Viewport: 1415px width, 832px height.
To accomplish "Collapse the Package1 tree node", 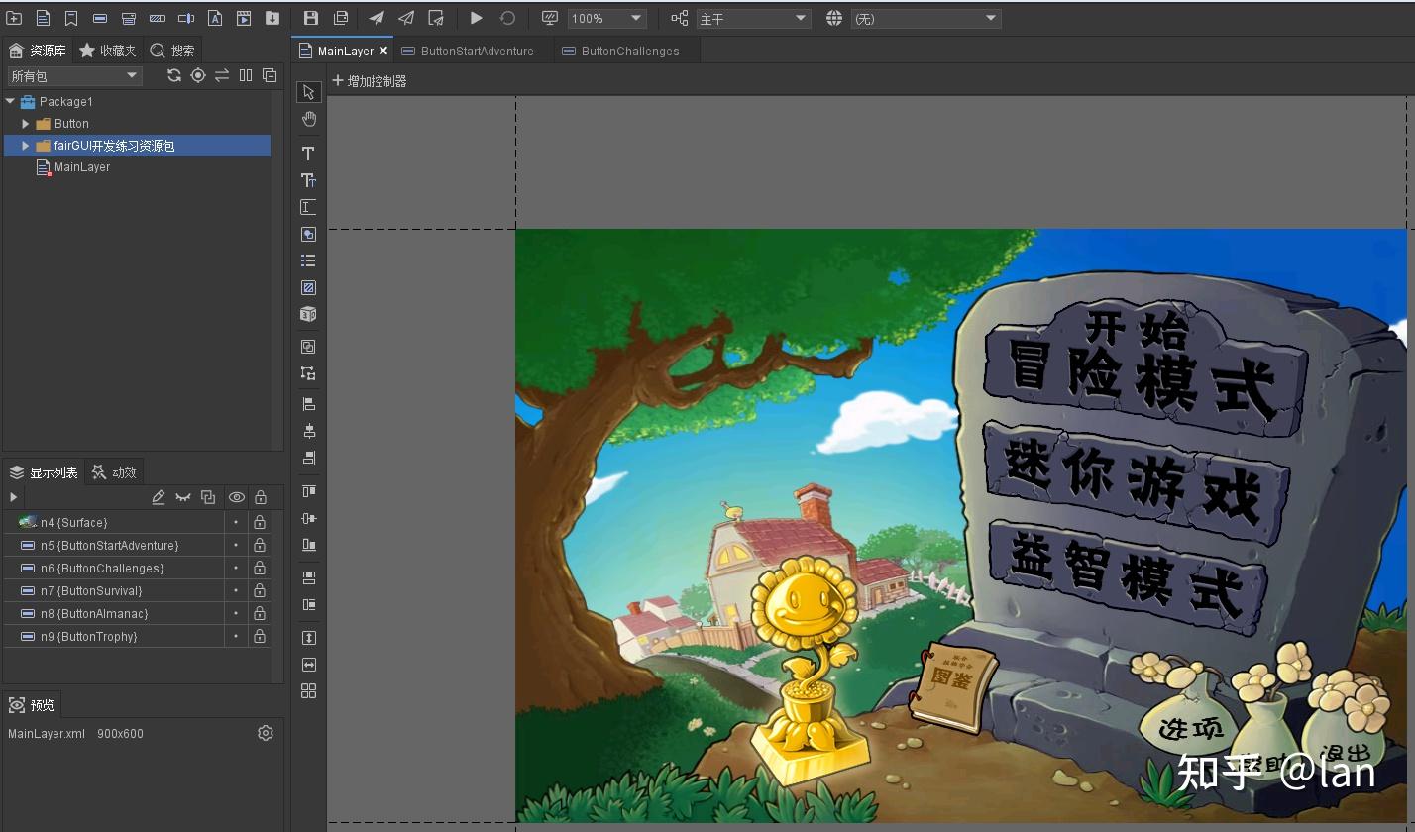I will point(11,101).
